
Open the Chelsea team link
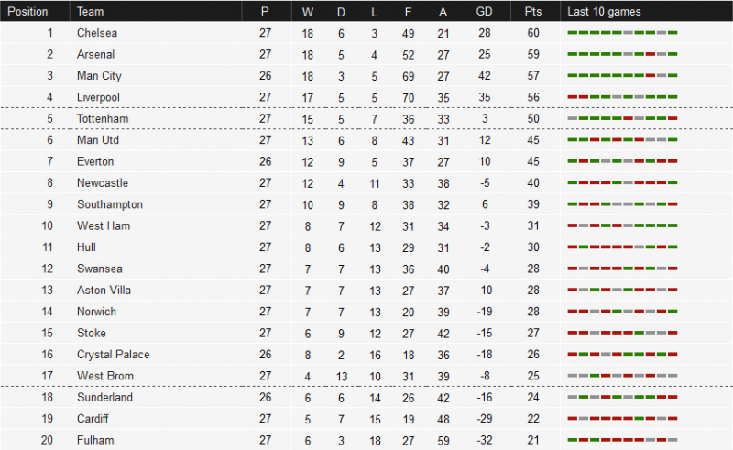point(97,33)
